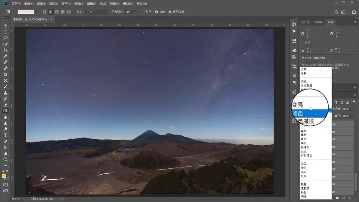Screen dimensions: 359x202
Task: Toggle the 透明区域 transparency checkbox
Action: pyautogui.click(x=170, y=12)
